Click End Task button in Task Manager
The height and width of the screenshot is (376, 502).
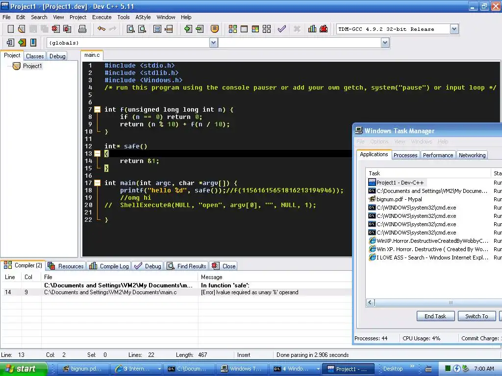pos(435,316)
